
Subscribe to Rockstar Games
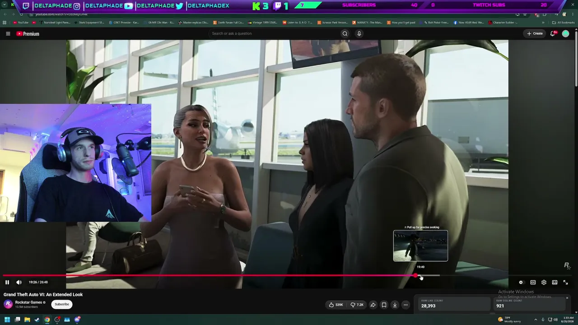tap(62, 304)
